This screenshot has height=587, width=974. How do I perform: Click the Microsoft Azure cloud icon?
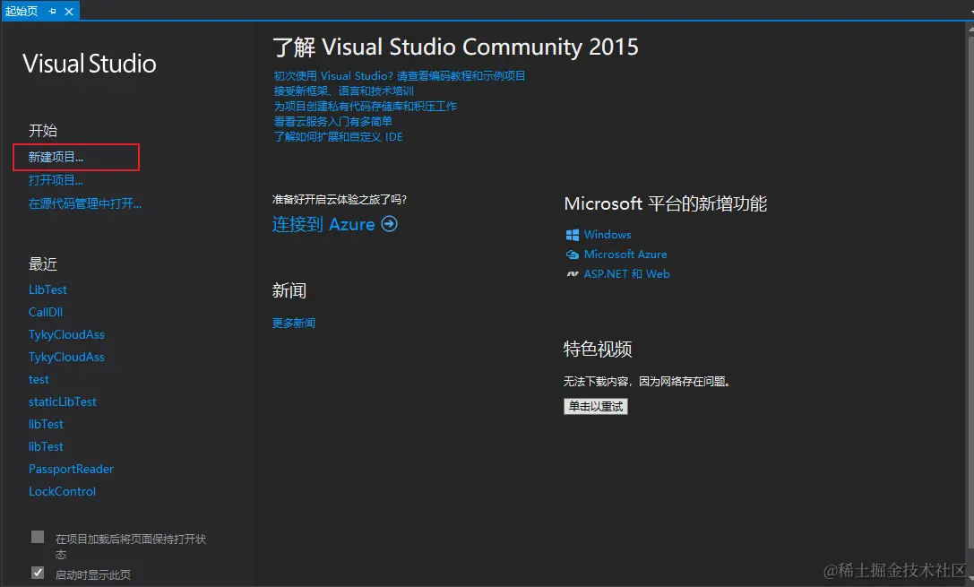572,255
